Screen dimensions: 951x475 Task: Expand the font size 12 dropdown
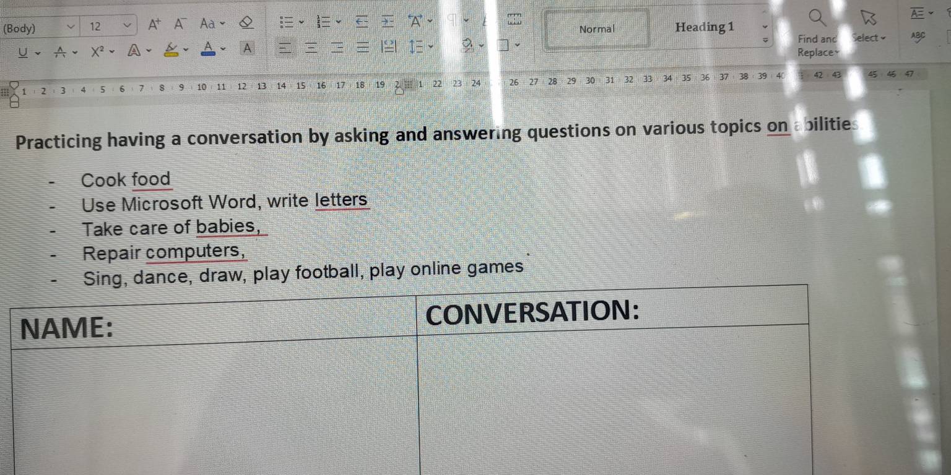(x=127, y=25)
